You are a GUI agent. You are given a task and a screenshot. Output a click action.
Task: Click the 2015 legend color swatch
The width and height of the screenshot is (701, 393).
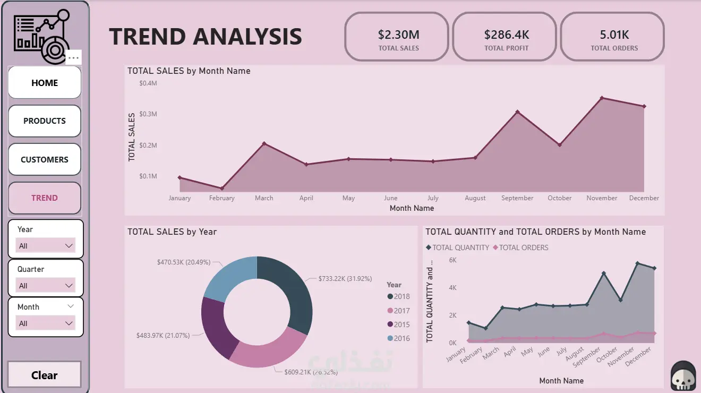(390, 324)
